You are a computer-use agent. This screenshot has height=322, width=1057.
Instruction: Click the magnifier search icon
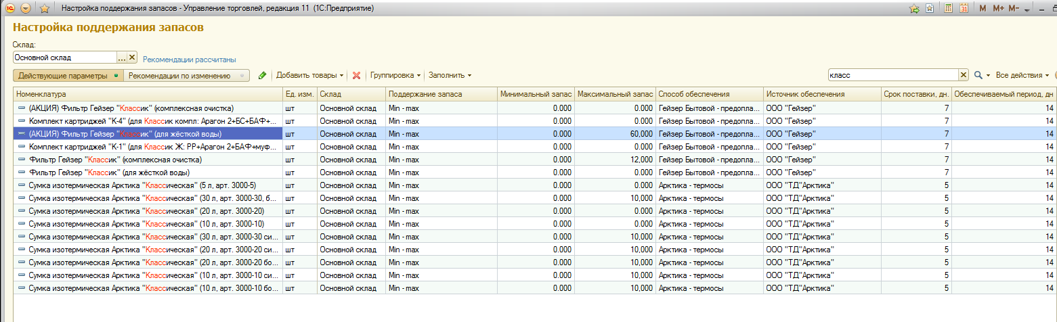click(978, 75)
